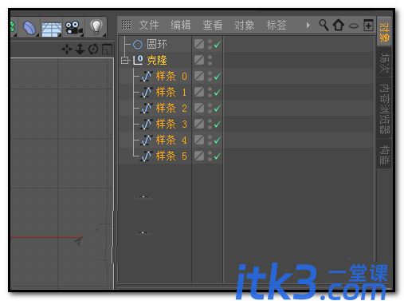Collapse the 克隆 tree node
404x301 pixels.
(124, 61)
